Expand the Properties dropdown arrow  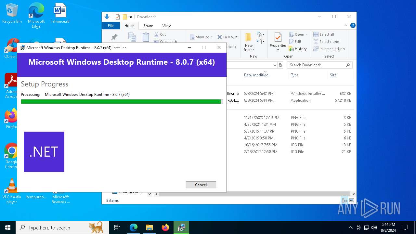coord(278,50)
